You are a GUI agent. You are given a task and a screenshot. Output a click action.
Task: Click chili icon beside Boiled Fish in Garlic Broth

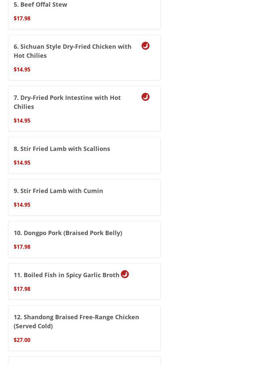click(125, 274)
